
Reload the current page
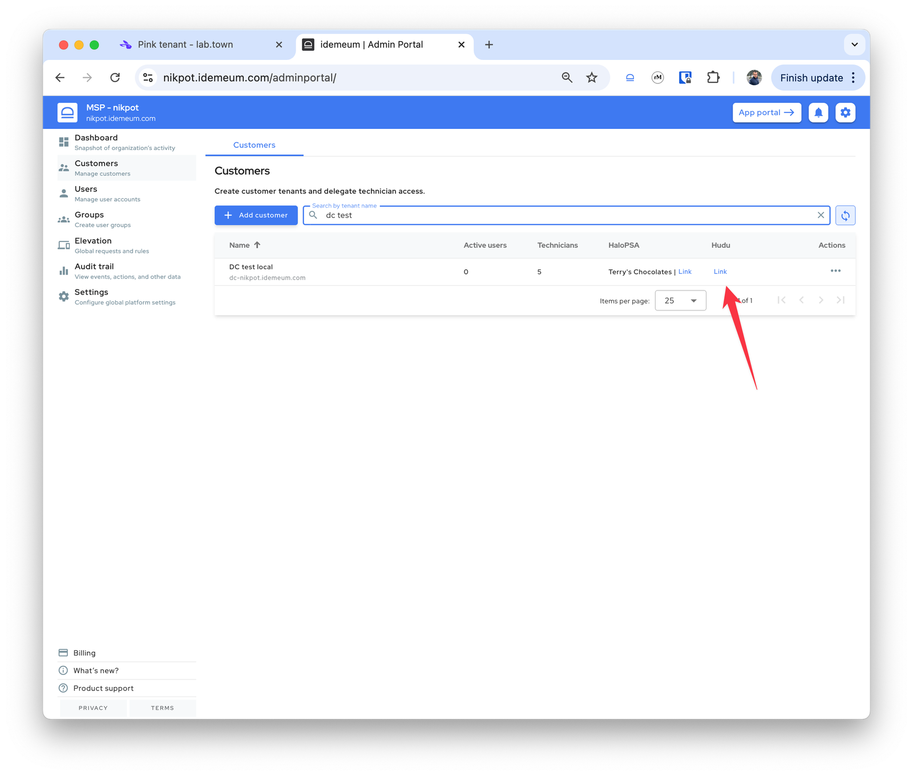(115, 78)
